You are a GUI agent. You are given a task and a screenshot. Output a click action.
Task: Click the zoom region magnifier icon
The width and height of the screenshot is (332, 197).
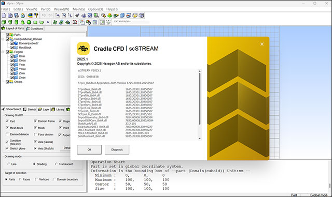(x=64, y=16)
